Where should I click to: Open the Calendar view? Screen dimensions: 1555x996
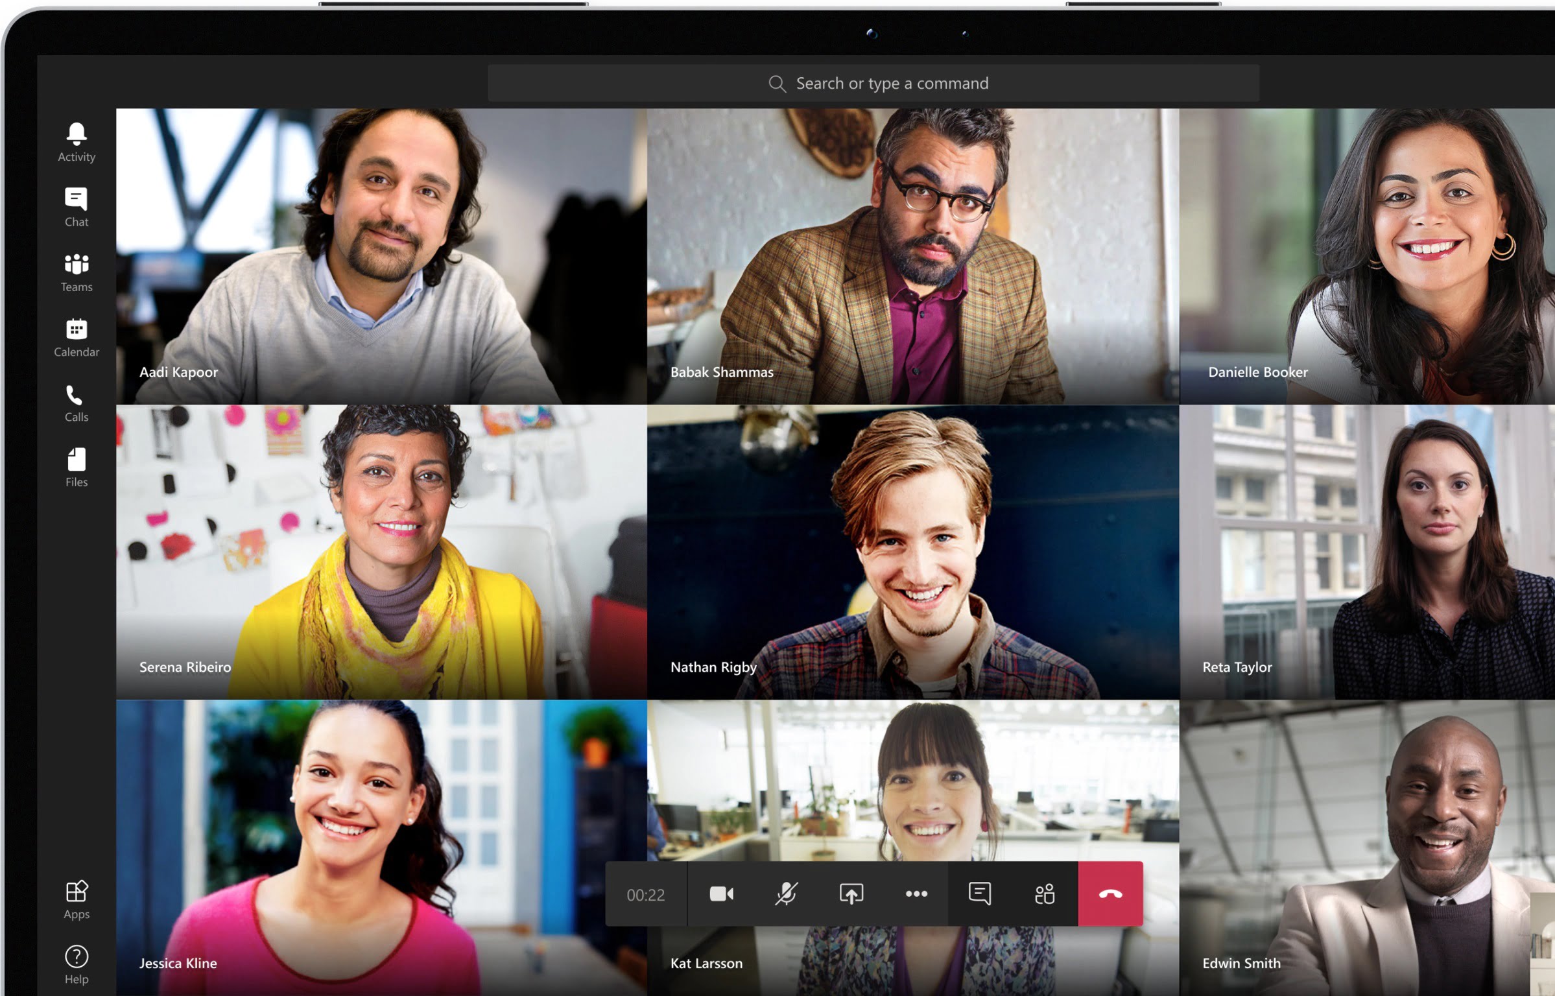point(77,337)
